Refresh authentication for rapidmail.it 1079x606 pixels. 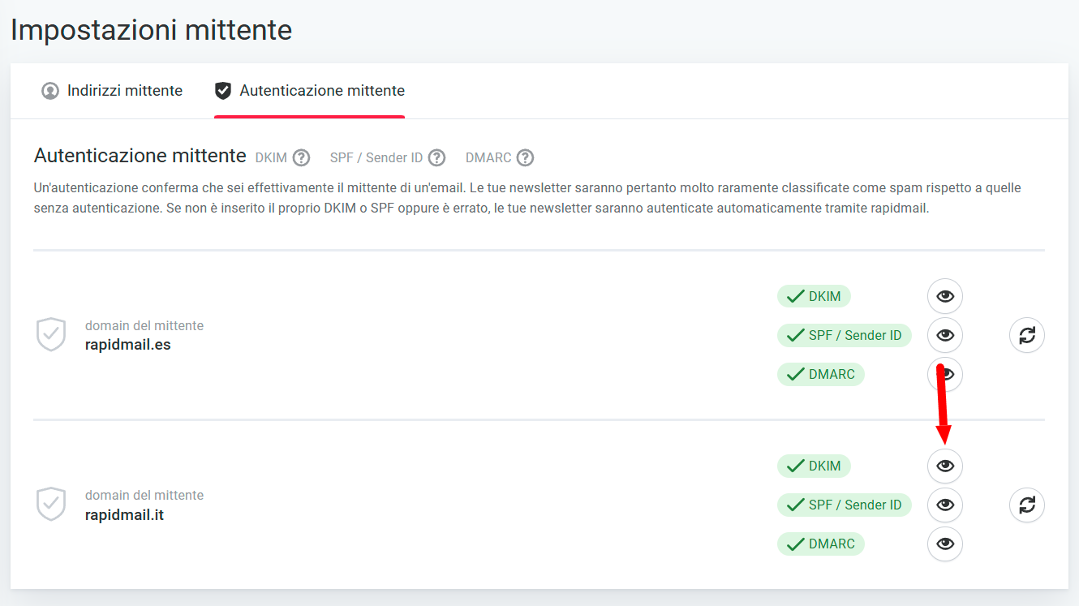(1026, 505)
